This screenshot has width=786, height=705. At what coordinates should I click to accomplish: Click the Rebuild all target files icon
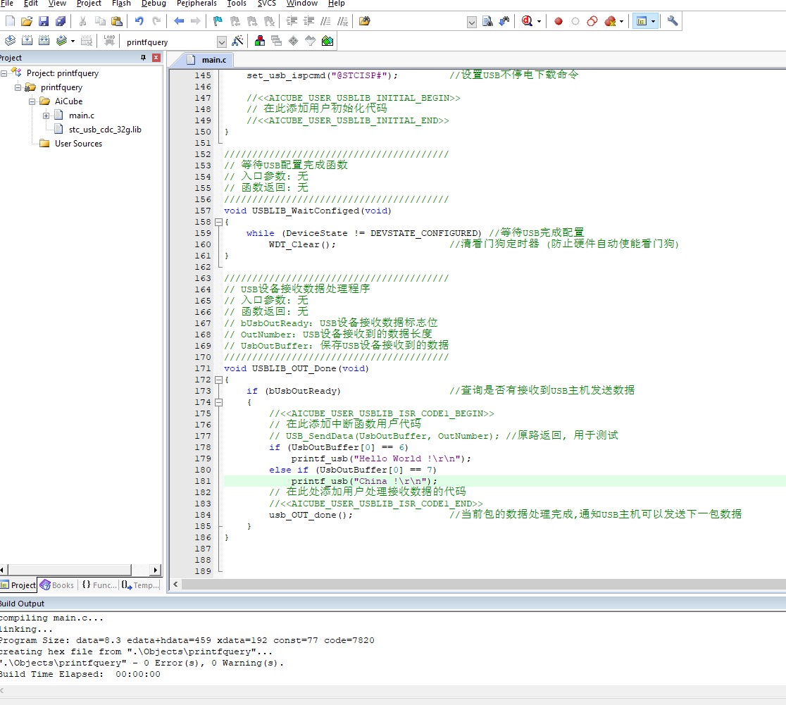44,42
